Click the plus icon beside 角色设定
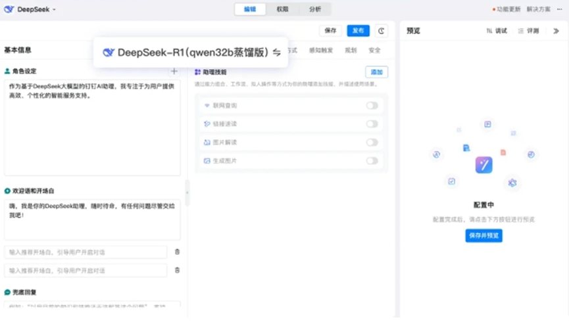Screen dimensions: 569x322 [x=174, y=71]
